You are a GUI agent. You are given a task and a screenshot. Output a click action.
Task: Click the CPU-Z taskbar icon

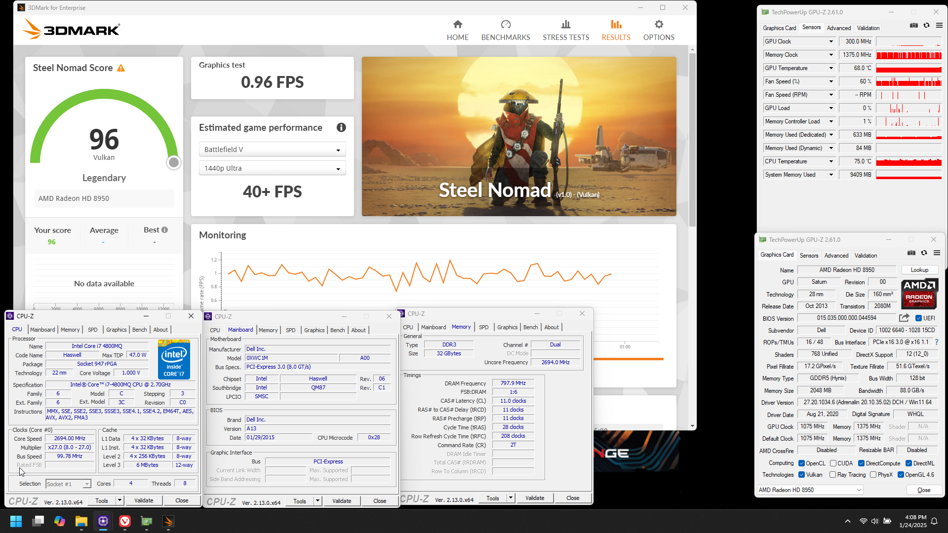coord(103,521)
